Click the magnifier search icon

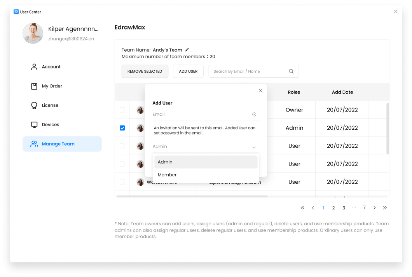291,71
